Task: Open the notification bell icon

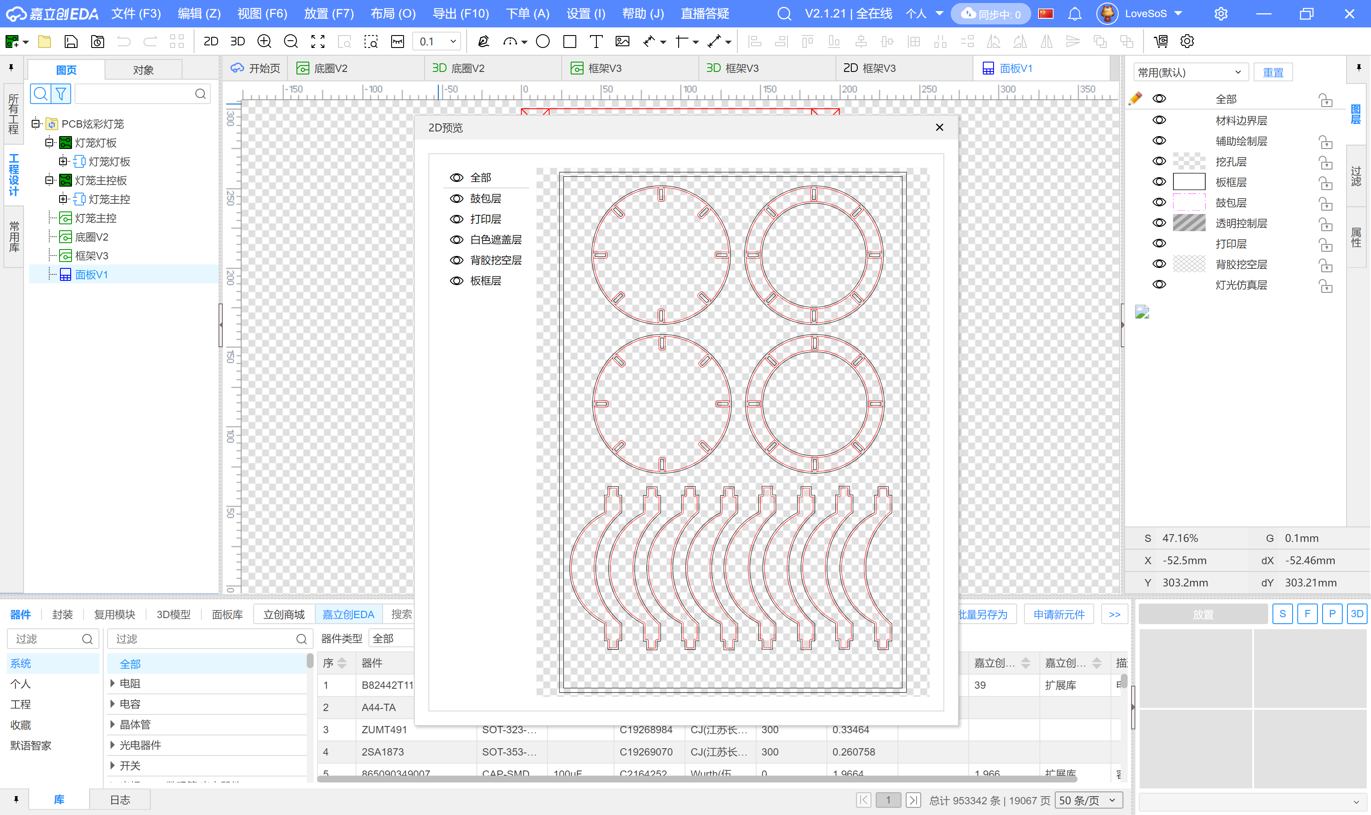Action: (x=1075, y=14)
